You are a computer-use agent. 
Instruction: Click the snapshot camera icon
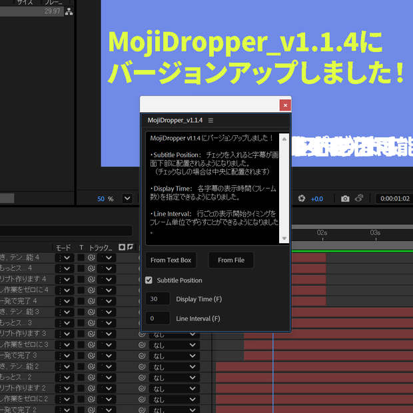tap(345, 199)
